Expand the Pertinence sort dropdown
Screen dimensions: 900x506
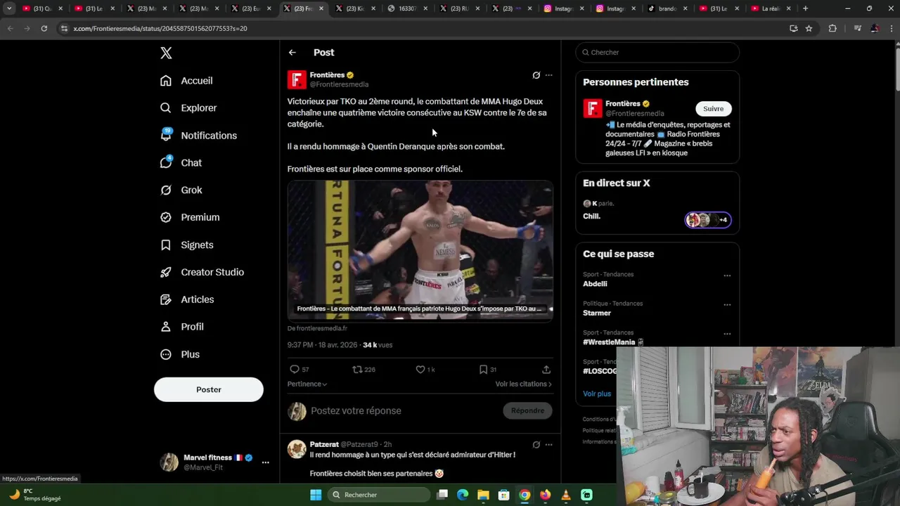[x=307, y=384]
